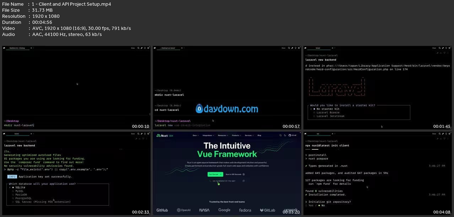The image size is (454, 217).
Task: Click the 'laravel new' command input line
Action: click(x=182, y=125)
